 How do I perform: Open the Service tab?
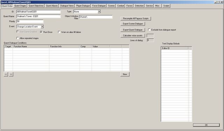coord(149,6)
